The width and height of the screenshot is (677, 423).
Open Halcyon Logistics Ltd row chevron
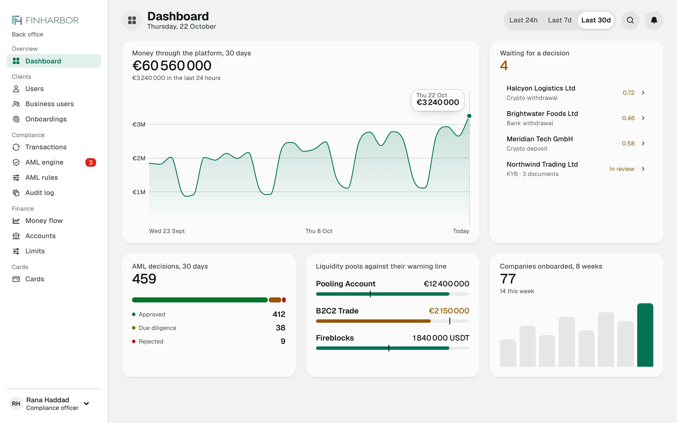(x=643, y=93)
